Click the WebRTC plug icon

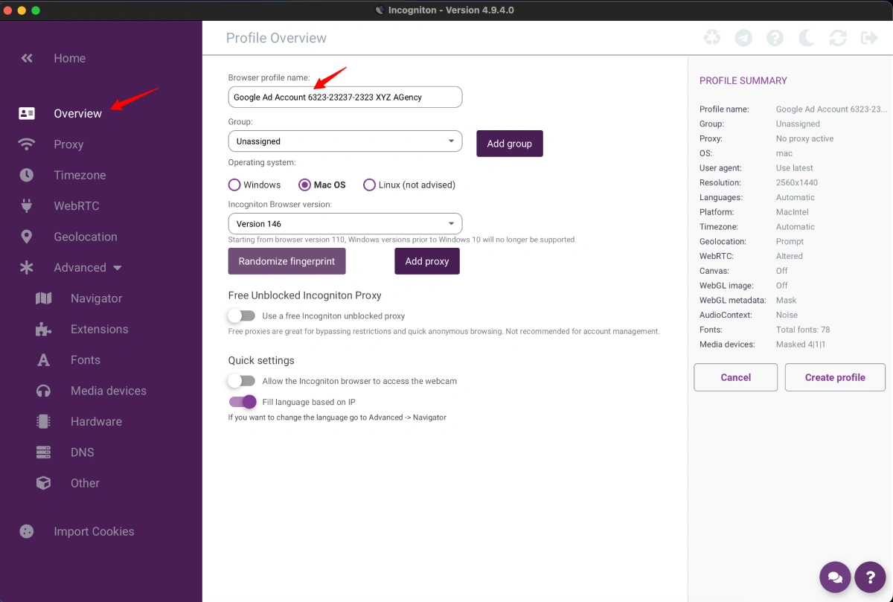pos(27,206)
